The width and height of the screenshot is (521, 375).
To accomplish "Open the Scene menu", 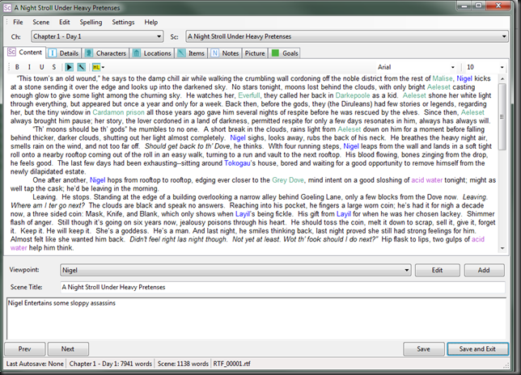I will pyautogui.click(x=41, y=23).
